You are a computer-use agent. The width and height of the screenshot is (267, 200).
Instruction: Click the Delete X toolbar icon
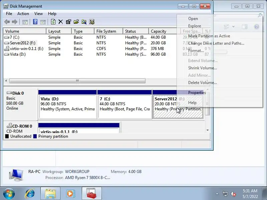[x=61, y=22]
